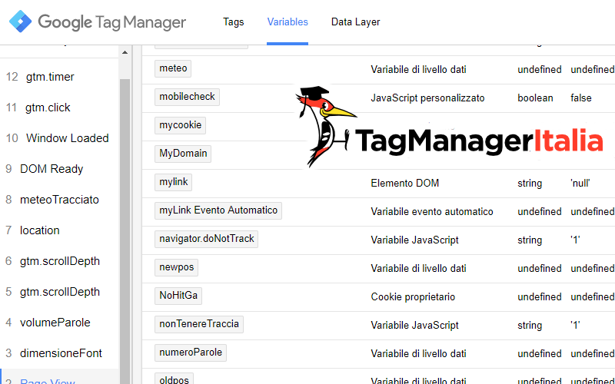
Task: Click 'Cookie proprietario' type text
Action: point(413,297)
